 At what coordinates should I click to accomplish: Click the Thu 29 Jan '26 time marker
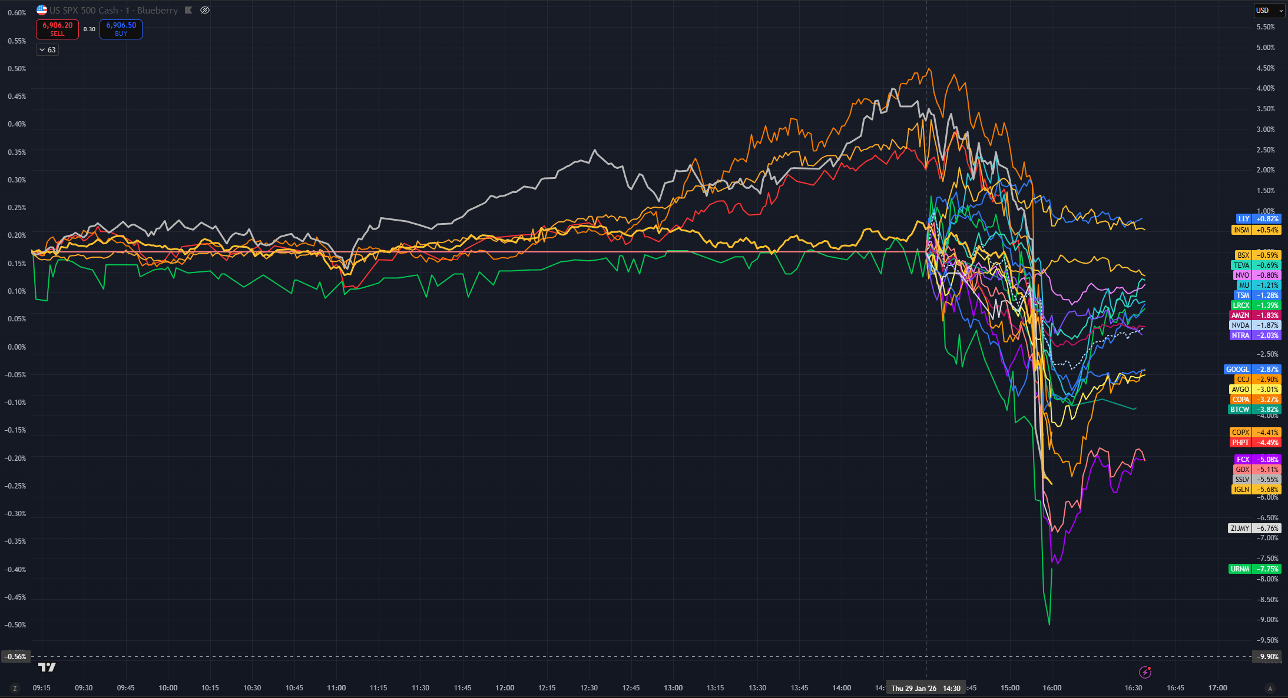pos(925,688)
